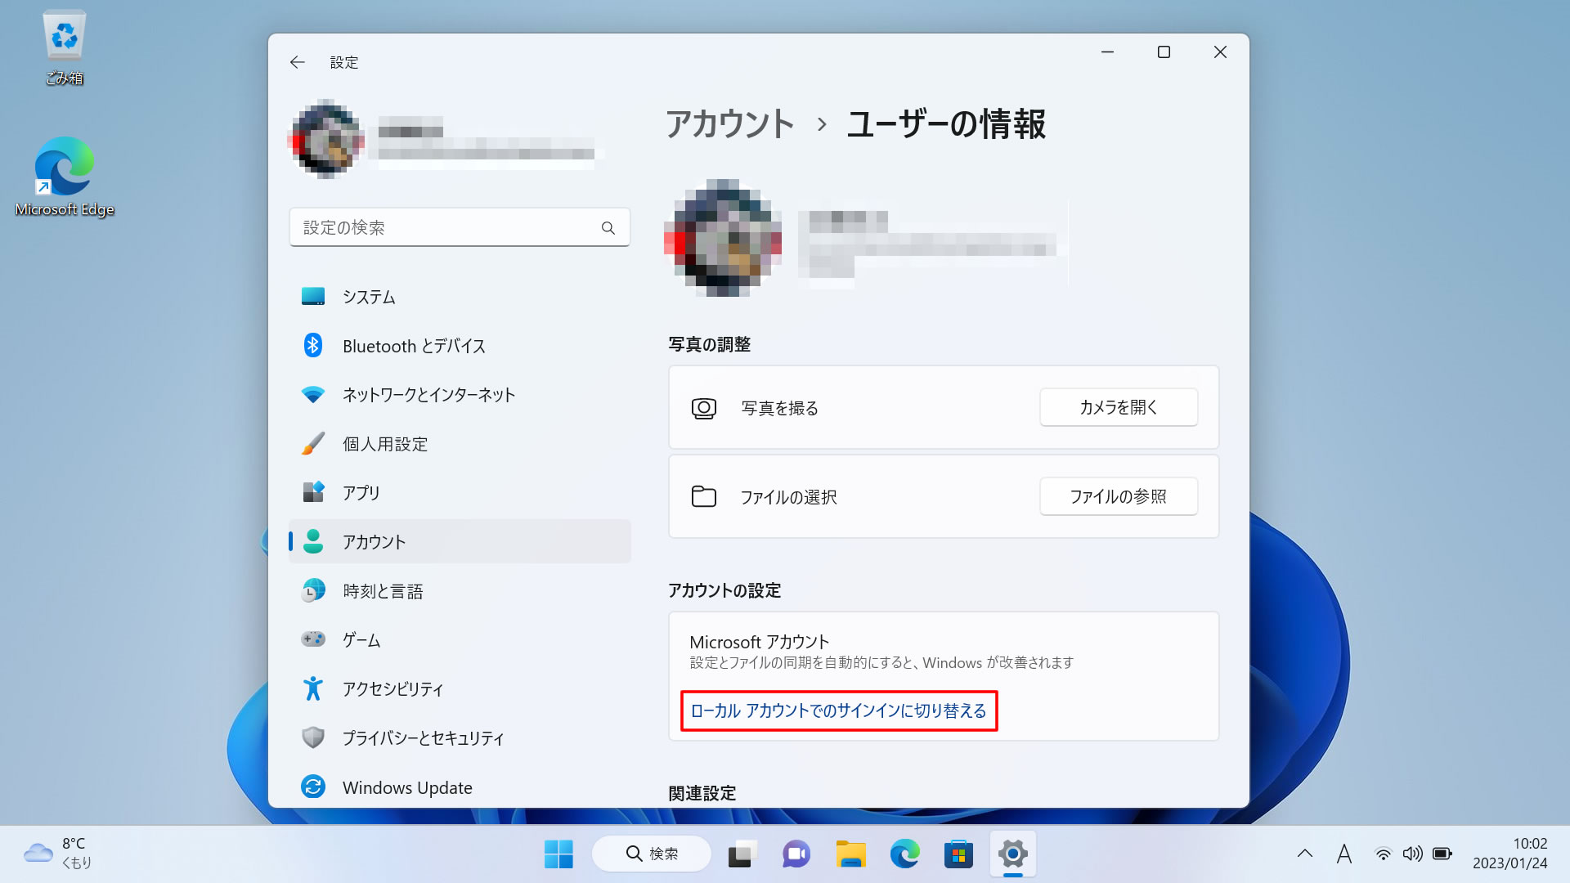
Task: Click the ファイルの選択 label
Action: [788, 497]
